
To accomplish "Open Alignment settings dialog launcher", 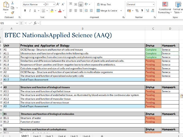I will tap(124, 17).
